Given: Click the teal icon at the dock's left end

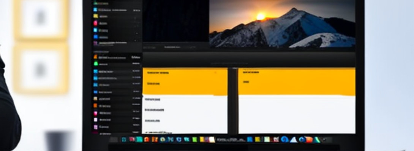Looking at the screenshot, I should click(124, 140).
